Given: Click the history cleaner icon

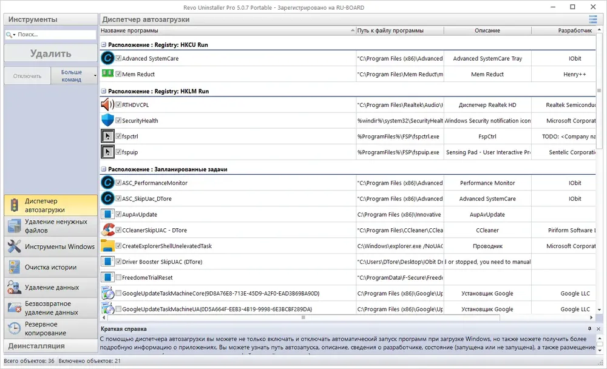Looking at the screenshot, I should (x=15, y=267).
